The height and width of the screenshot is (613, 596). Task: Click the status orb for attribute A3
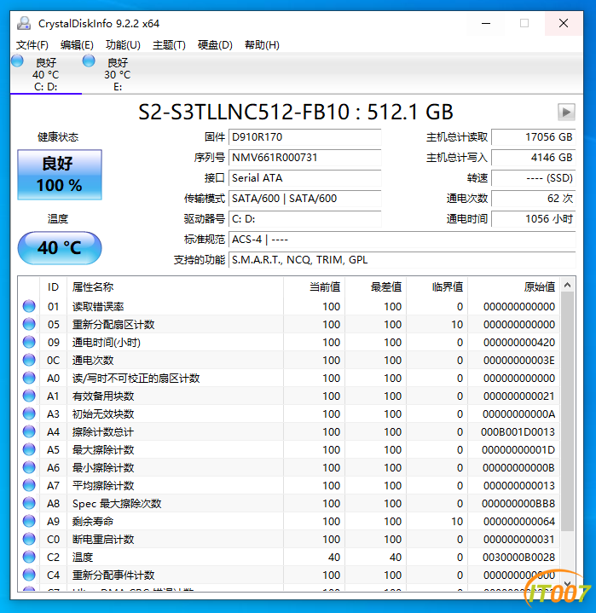pos(29,413)
